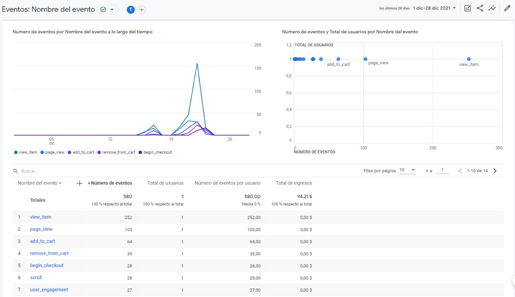Click the page_view legend entry
Screen dimensions: 515x297
coord(52,152)
